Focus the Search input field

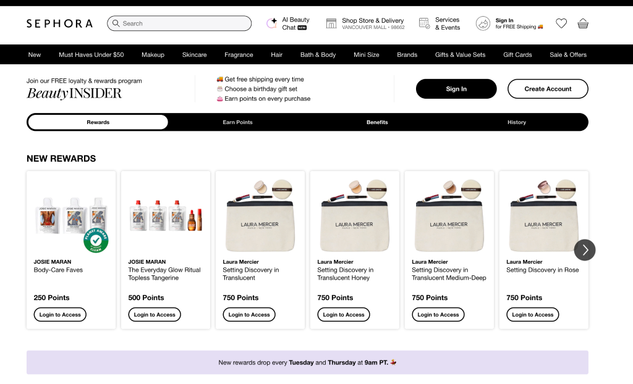pyautogui.click(x=179, y=23)
